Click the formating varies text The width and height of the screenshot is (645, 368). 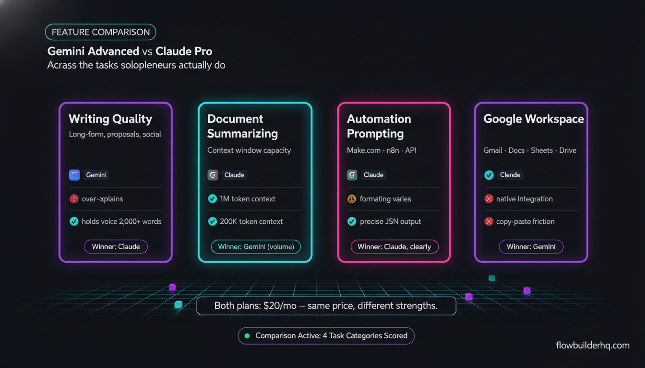[385, 198]
